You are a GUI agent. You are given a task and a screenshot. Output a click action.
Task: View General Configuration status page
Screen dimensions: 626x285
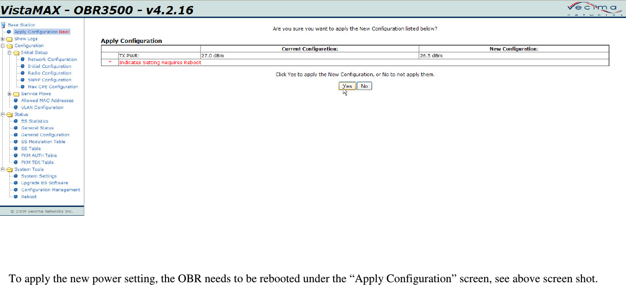coord(45,135)
